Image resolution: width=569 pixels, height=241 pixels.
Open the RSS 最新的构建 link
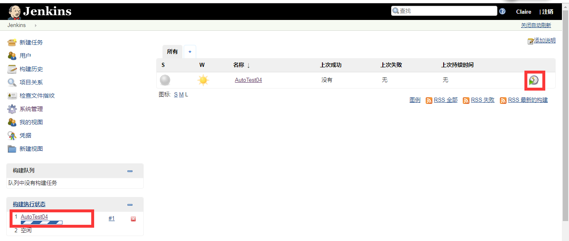point(528,100)
